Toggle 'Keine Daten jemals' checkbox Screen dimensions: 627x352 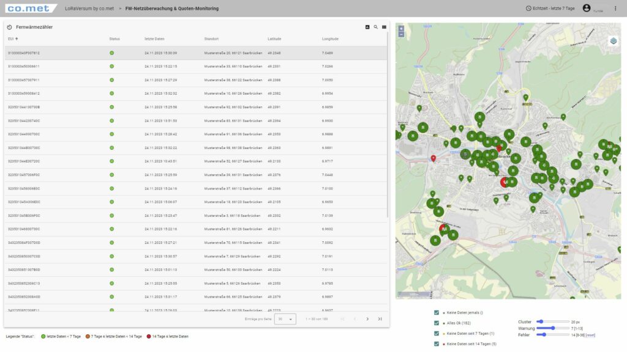[437, 312]
